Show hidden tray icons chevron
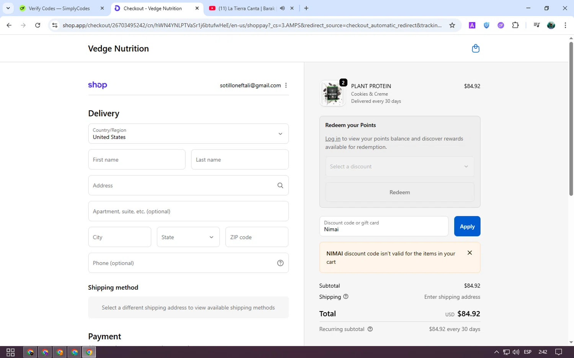Image resolution: width=574 pixels, height=358 pixels. [496, 352]
